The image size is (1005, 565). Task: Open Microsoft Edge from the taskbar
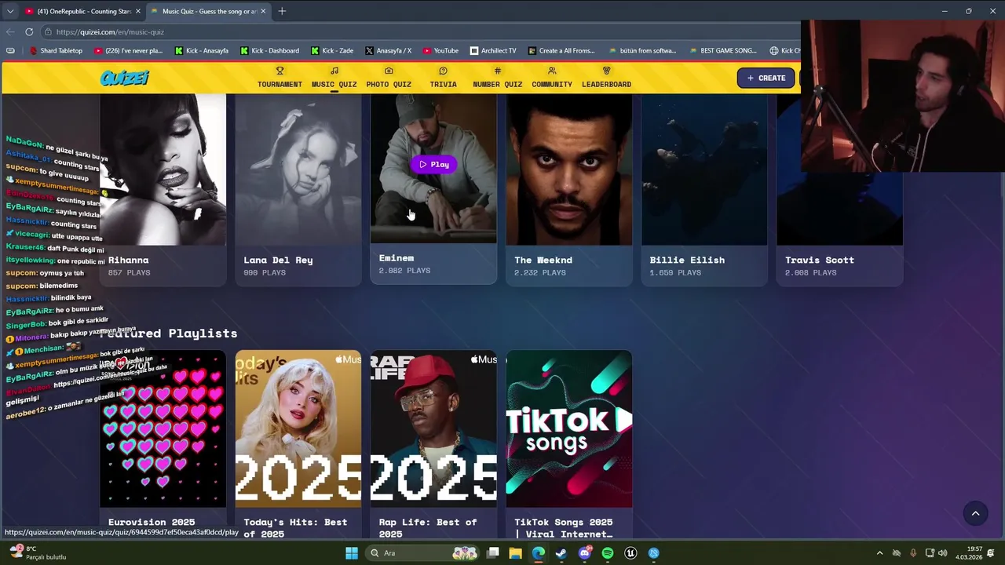tap(538, 553)
